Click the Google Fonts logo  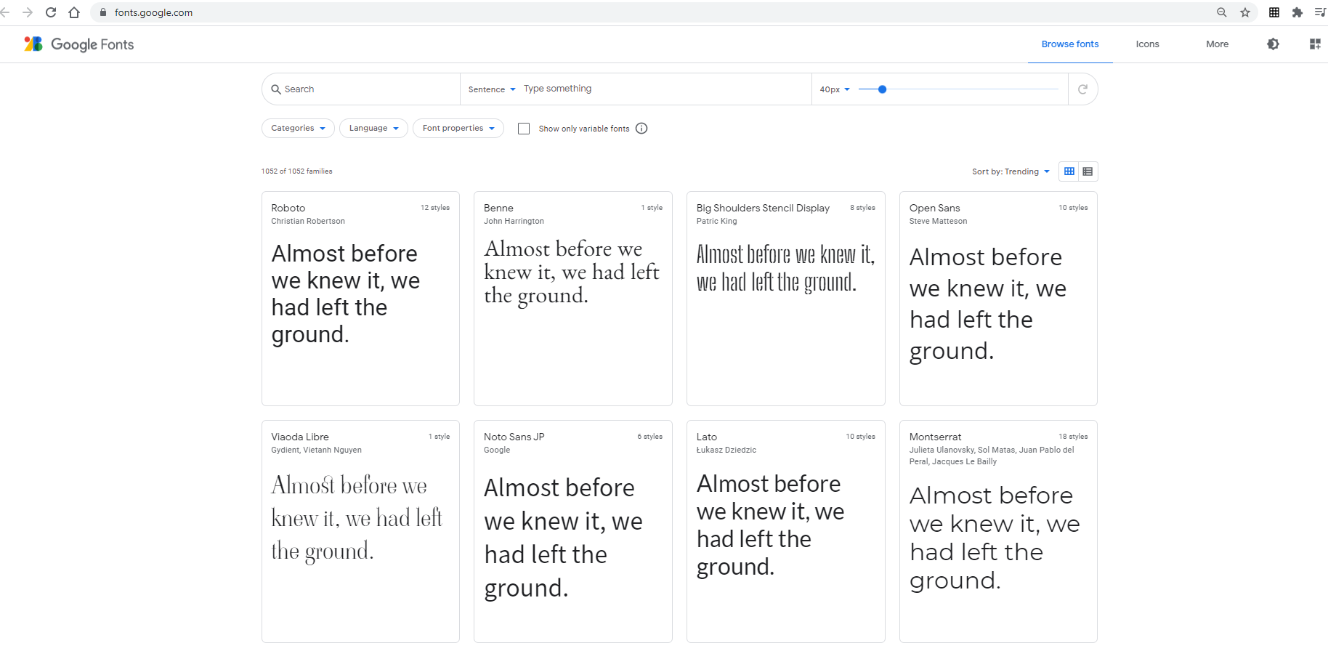click(78, 44)
